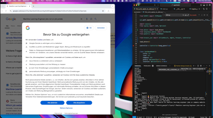
Task: Toggle Match Case in find widget
Action: [x=183, y=15]
